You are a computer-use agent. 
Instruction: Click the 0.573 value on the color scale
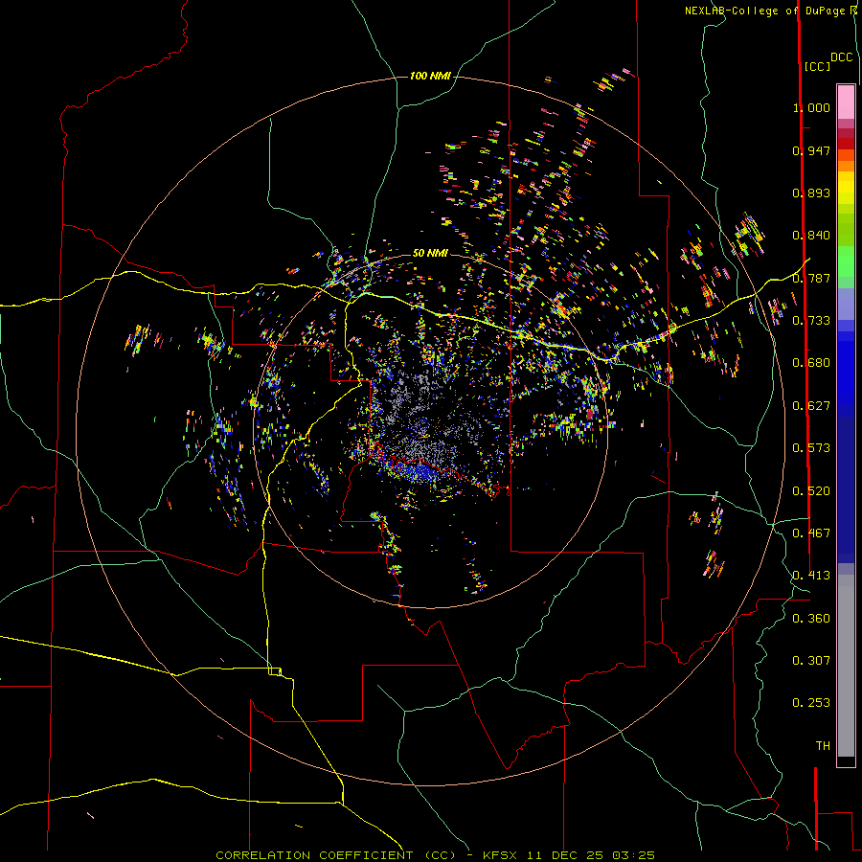click(x=811, y=448)
